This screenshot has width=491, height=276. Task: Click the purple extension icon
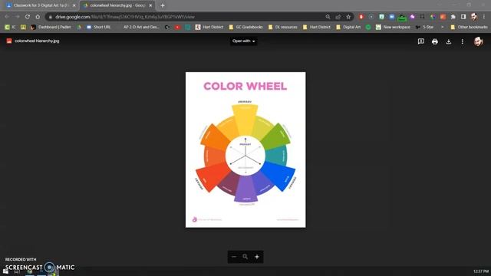point(413,17)
